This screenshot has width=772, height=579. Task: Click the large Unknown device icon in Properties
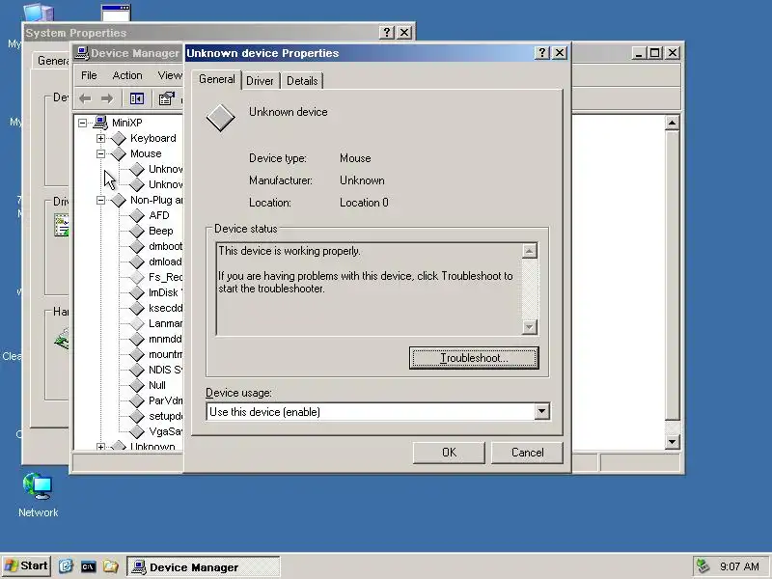pos(220,118)
